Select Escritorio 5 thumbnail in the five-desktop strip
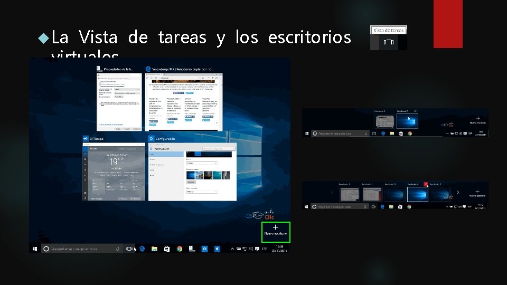 click(441, 195)
